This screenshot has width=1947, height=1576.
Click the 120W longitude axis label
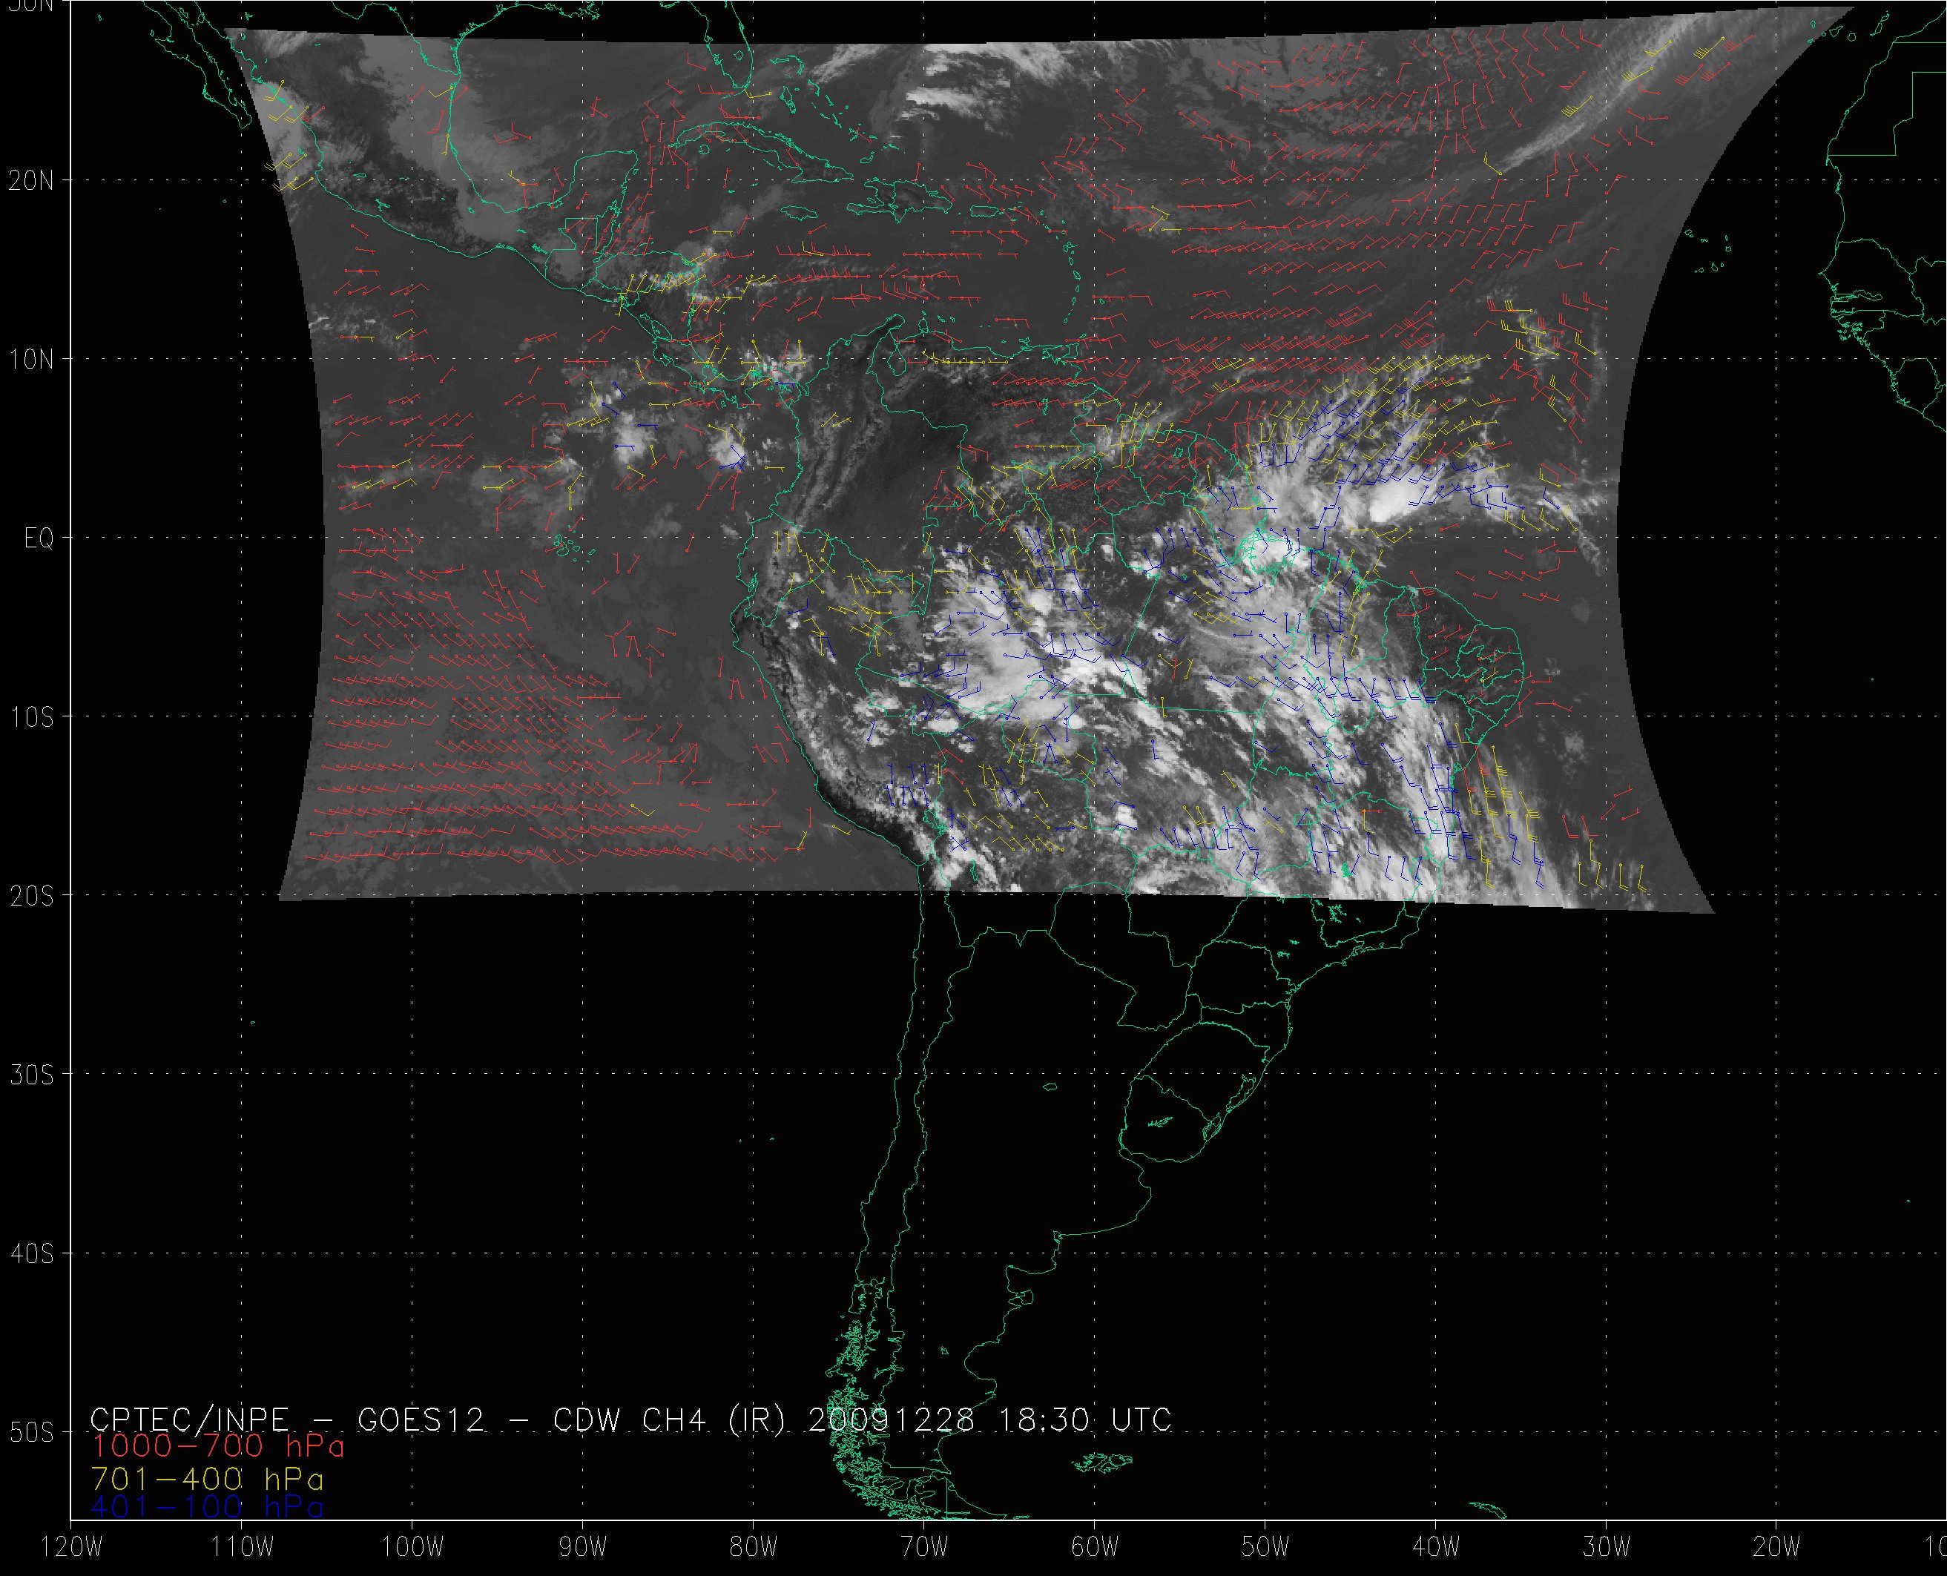point(73,1548)
